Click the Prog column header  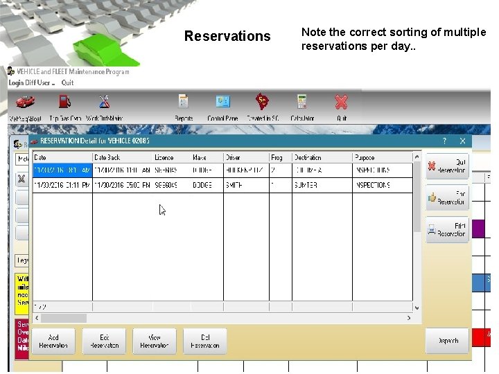click(x=281, y=157)
